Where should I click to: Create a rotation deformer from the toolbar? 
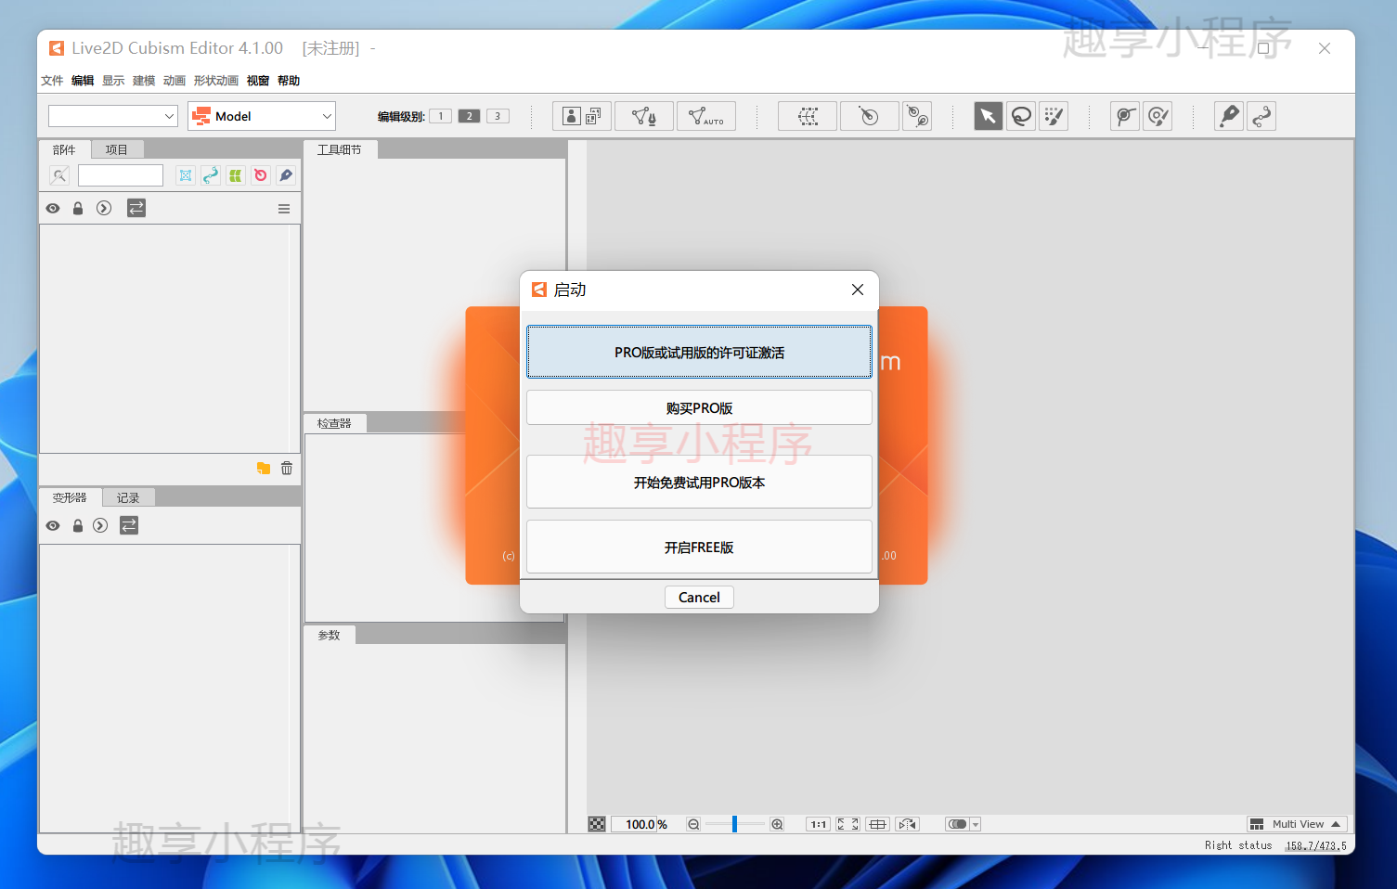point(870,116)
